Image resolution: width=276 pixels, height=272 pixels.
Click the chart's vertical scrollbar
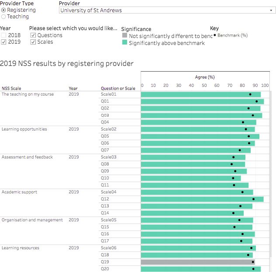coord(271,175)
